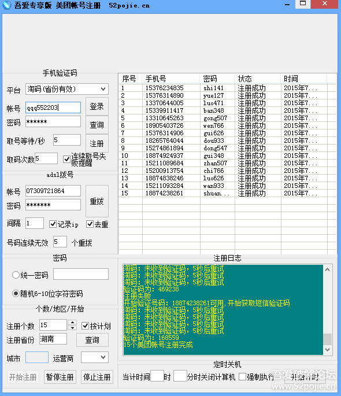The image size is (341, 396).
Task: Click the 帐号 field containing qqq552203
Action: 53,108
